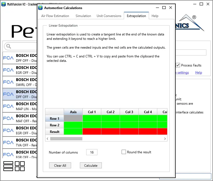The image size is (213, 181).
Task: Click FCA logo beside MAF OFF entry
Action: point(8,118)
